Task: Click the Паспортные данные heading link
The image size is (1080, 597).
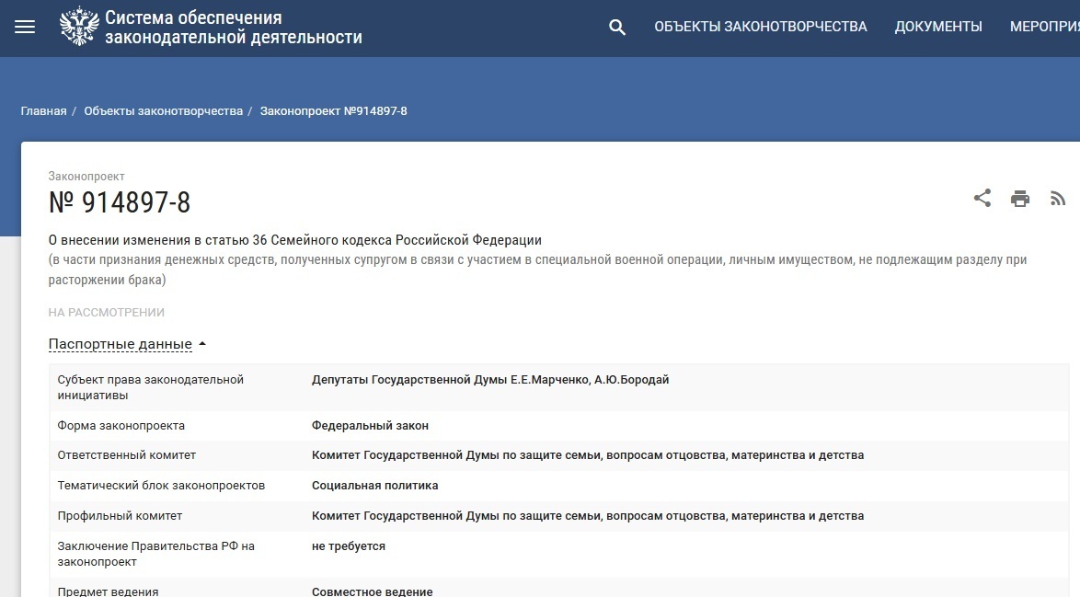Action: 121,343
